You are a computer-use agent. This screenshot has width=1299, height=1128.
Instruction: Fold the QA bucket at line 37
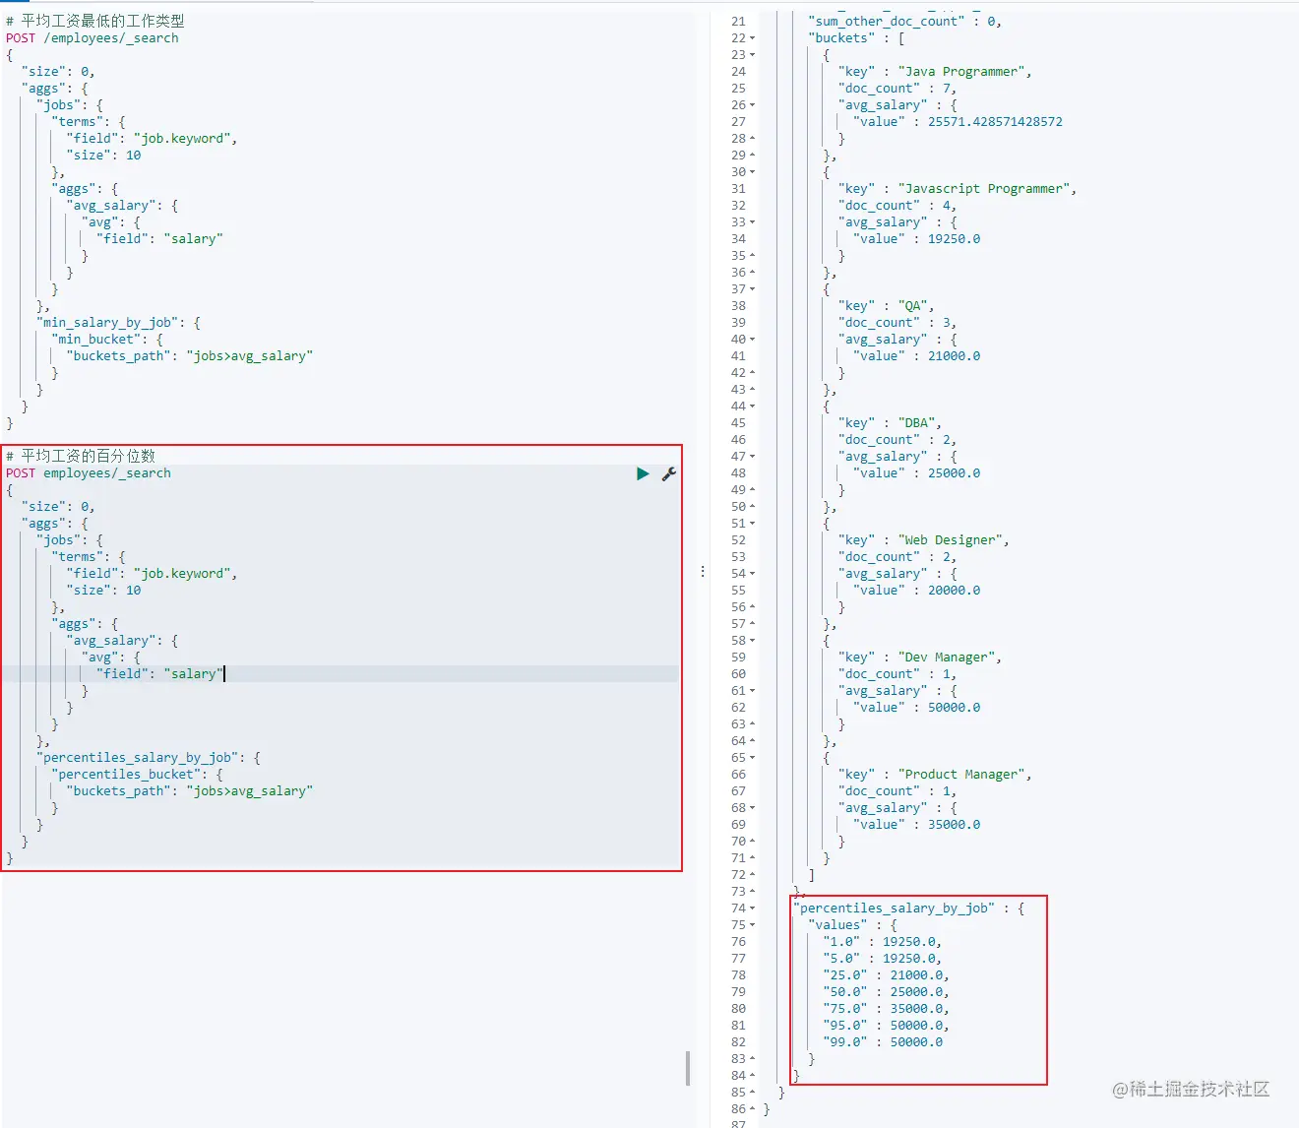point(753,289)
